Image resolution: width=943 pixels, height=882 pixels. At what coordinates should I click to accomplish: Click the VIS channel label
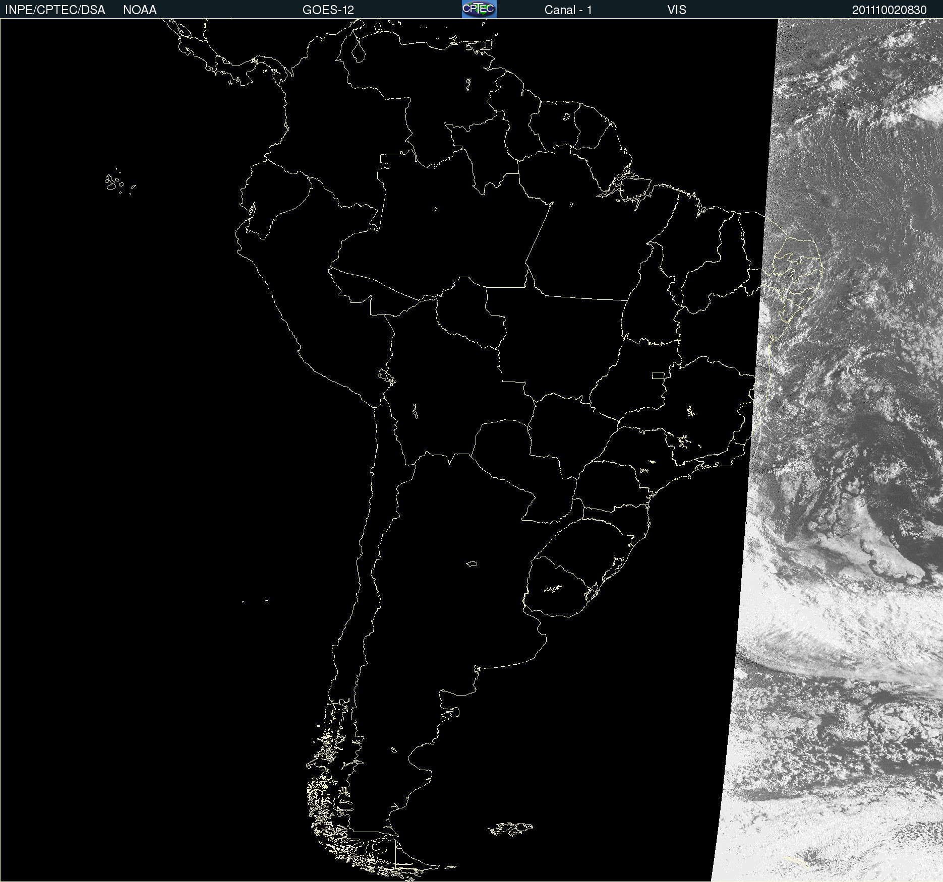tap(677, 10)
